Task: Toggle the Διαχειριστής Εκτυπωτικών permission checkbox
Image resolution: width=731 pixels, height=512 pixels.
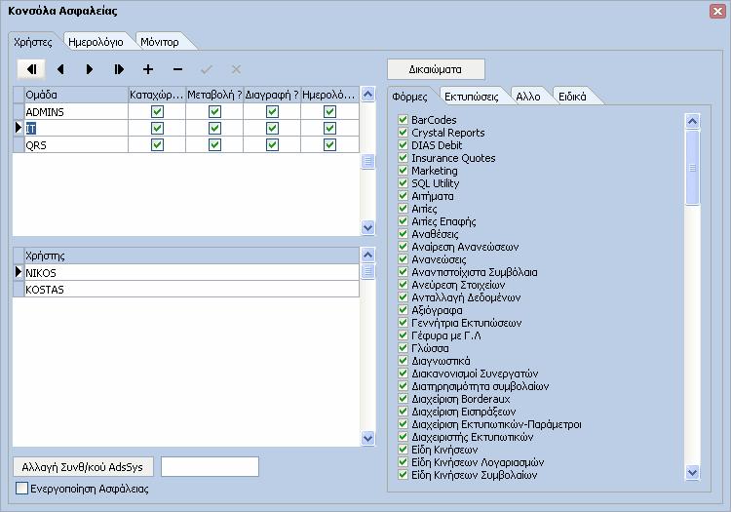Action: click(404, 437)
